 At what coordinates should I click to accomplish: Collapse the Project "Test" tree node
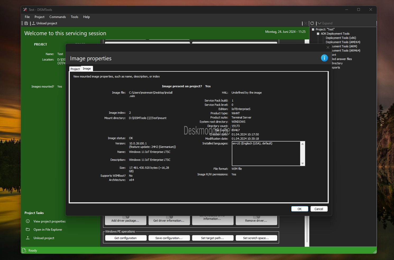pos(313,29)
